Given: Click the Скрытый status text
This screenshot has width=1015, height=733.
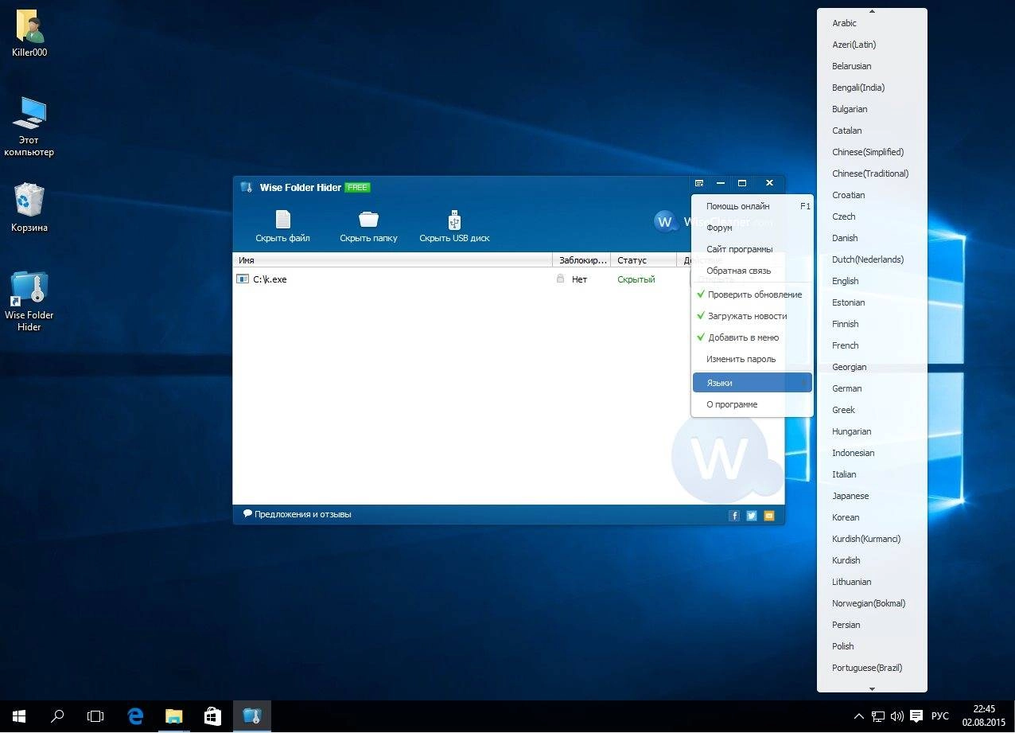Looking at the screenshot, I should (636, 279).
